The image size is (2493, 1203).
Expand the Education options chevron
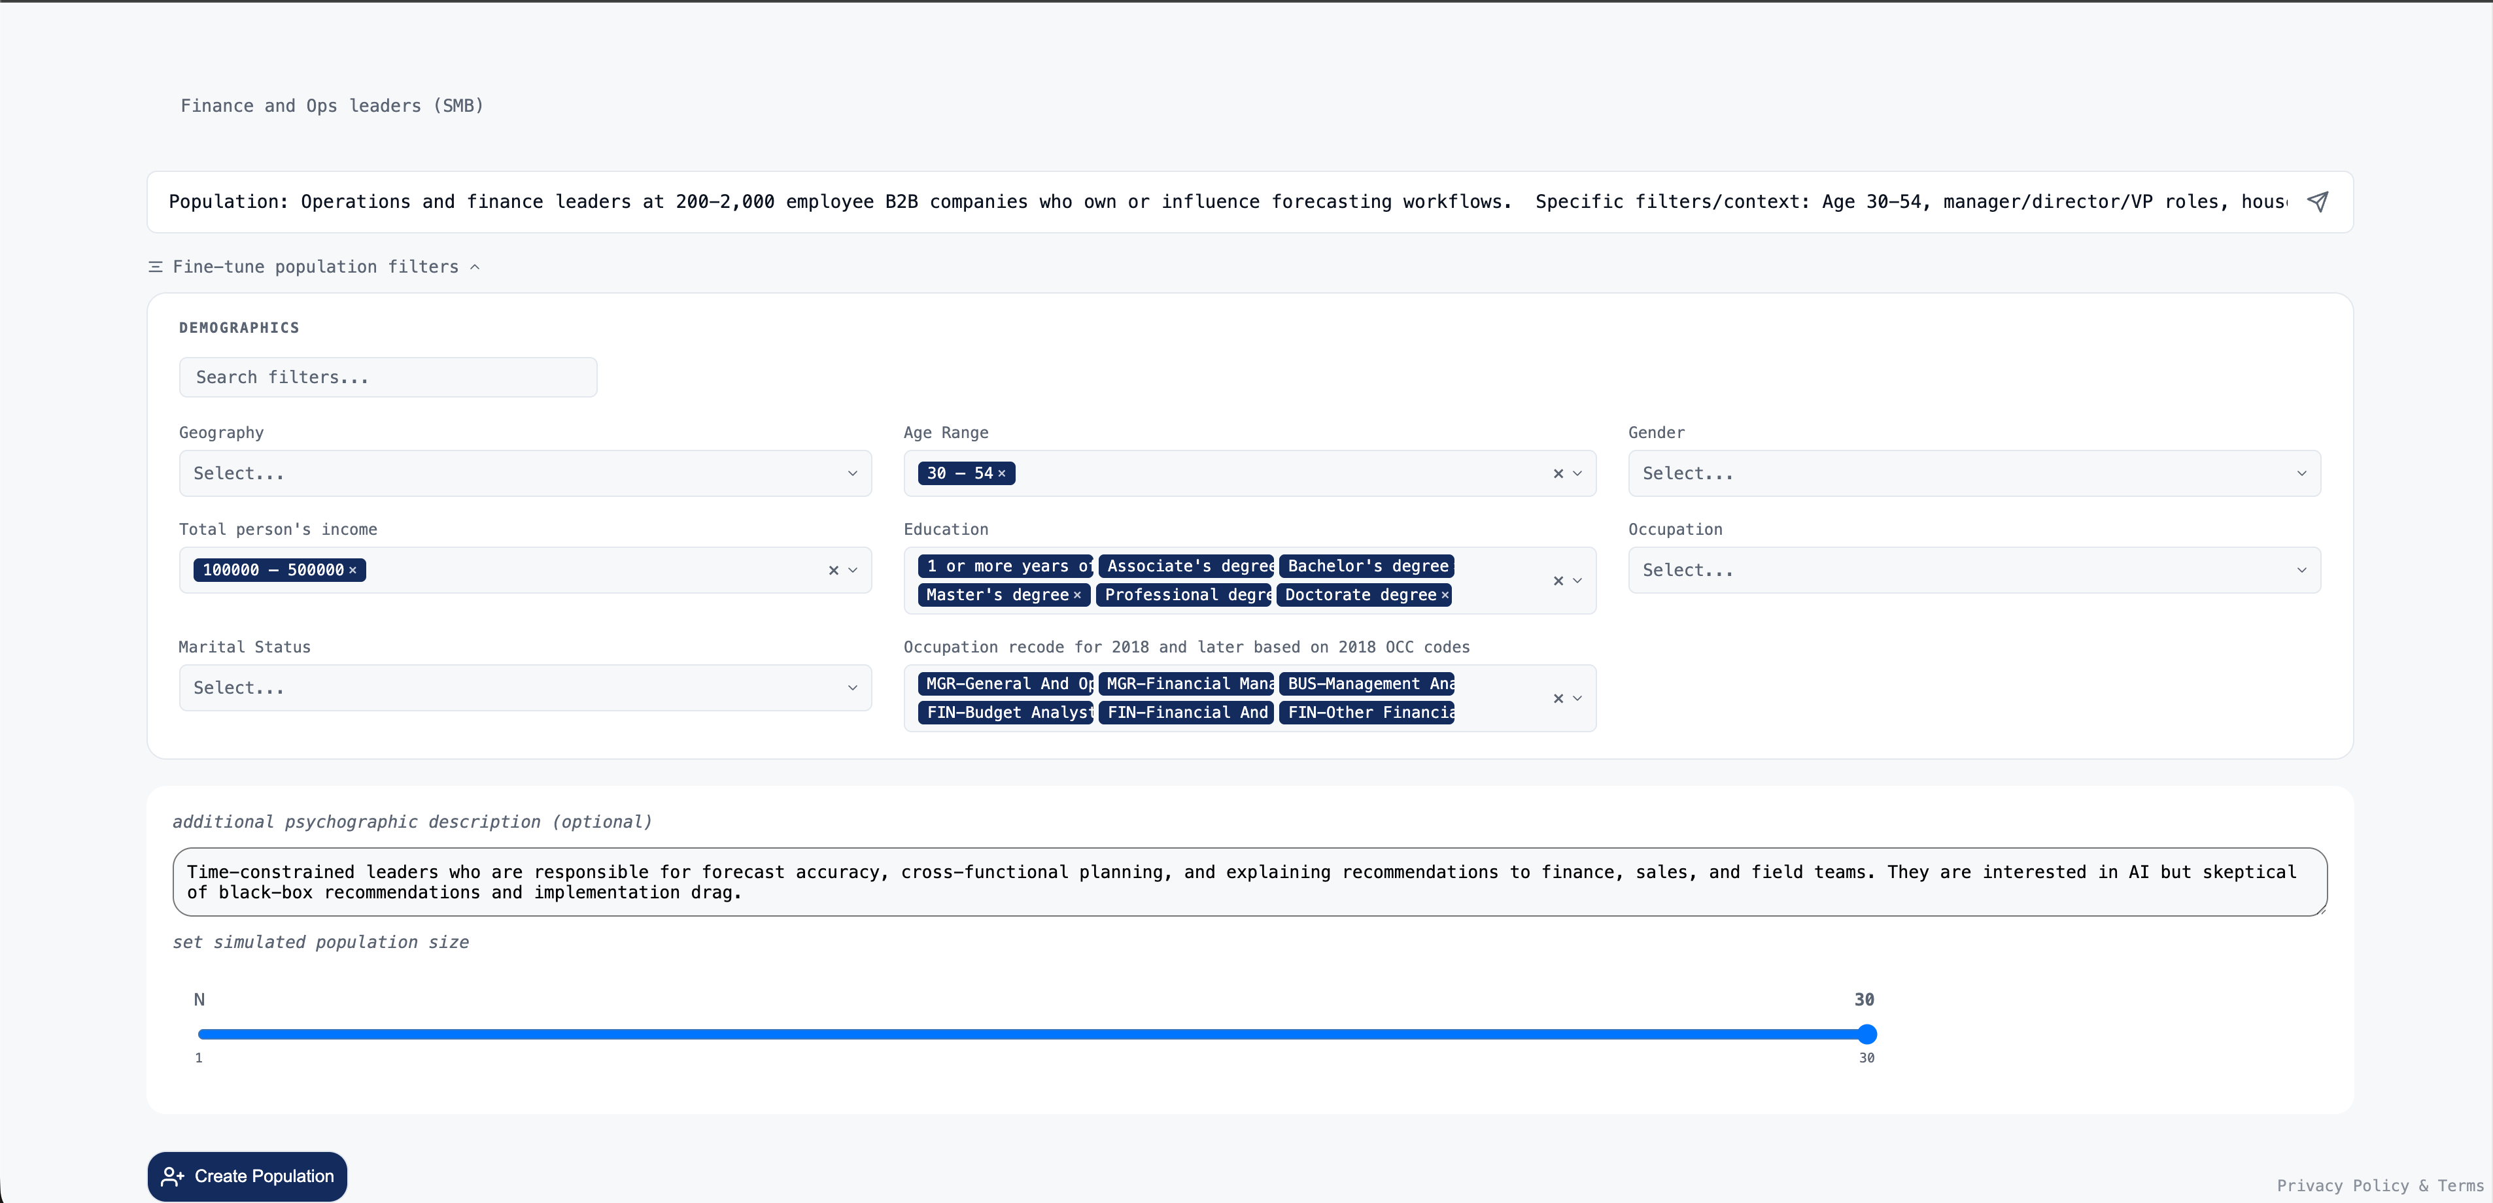1577,581
